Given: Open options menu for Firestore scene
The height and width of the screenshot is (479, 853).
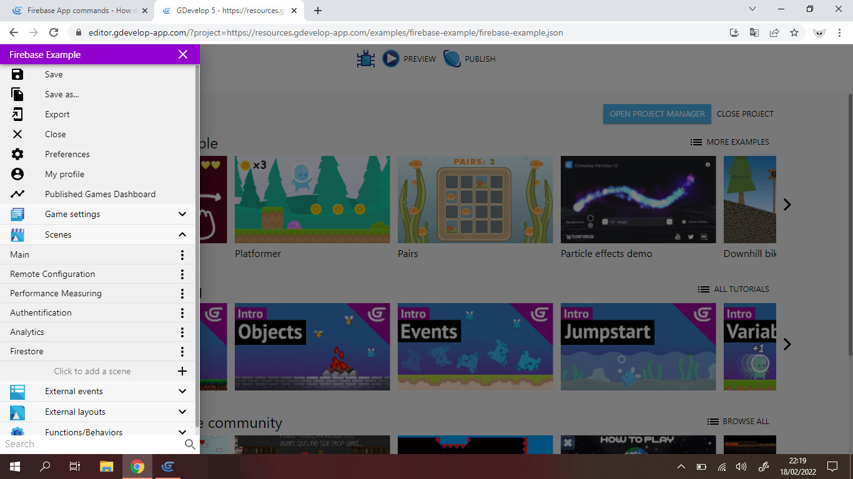Looking at the screenshot, I should [182, 351].
